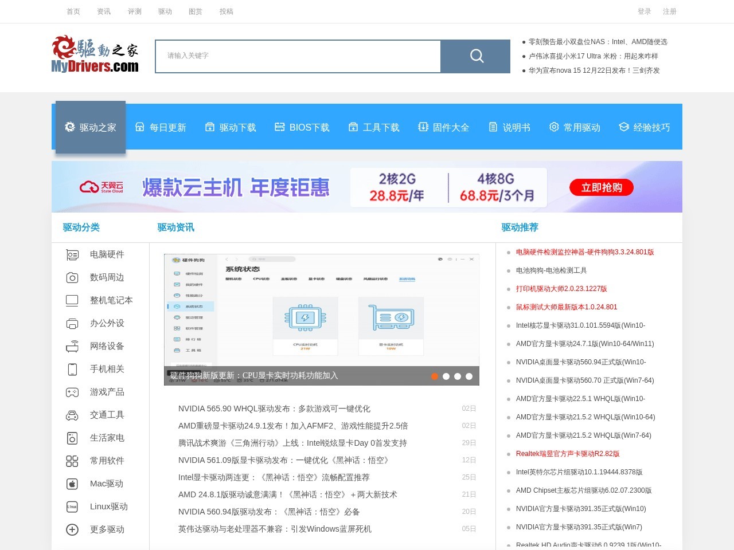The width and height of the screenshot is (734, 550).
Task: Go to the 每日更新 navigation tab
Action: (x=161, y=127)
